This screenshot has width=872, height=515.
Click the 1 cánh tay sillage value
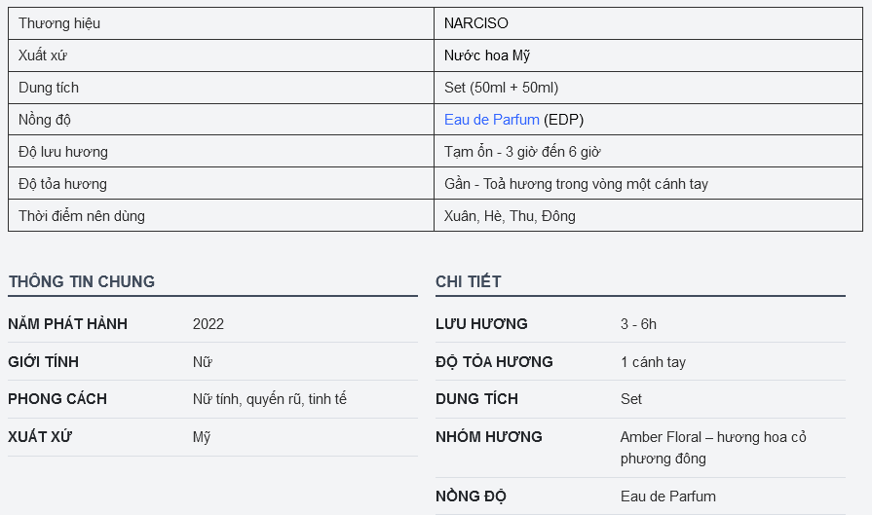click(x=653, y=362)
